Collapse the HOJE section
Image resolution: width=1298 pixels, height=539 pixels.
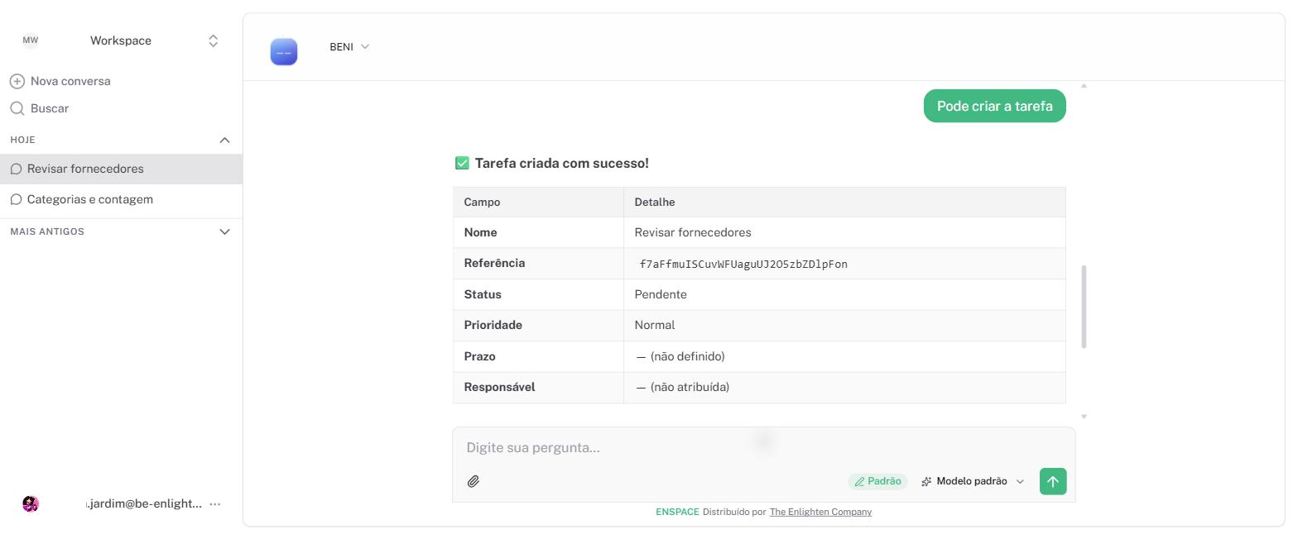coord(224,140)
